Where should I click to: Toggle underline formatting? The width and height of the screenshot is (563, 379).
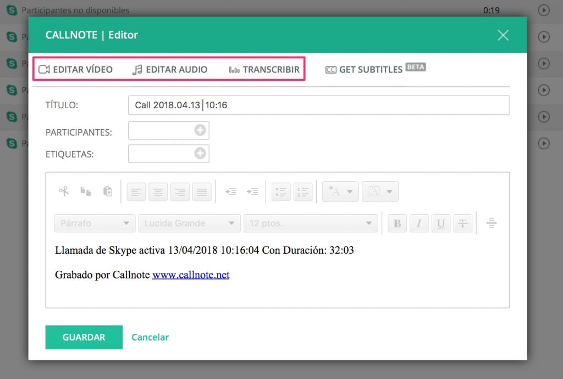pos(441,224)
